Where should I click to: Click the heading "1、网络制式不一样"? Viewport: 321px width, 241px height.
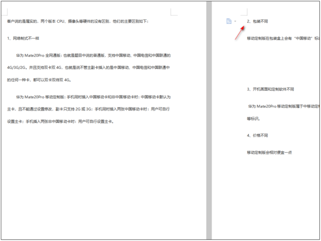click(x=23, y=38)
